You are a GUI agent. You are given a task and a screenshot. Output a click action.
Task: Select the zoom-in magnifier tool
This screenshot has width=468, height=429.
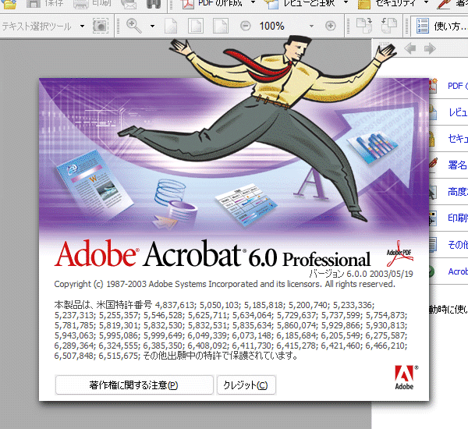pyautogui.click(x=133, y=26)
